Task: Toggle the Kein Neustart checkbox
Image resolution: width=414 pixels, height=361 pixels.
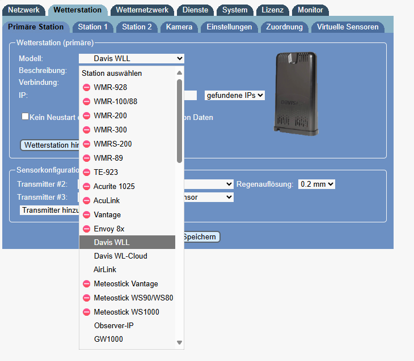Action: click(x=25, y=117)
